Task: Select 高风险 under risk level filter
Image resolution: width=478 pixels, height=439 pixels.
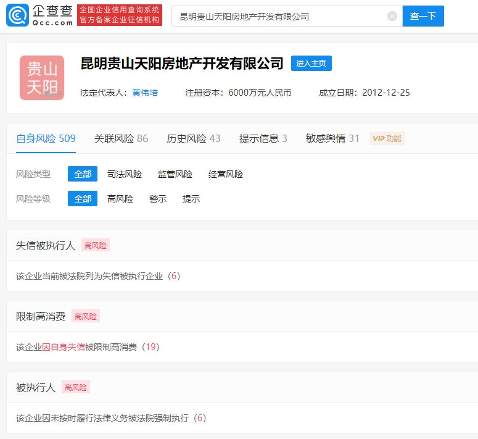Action: 120,199
